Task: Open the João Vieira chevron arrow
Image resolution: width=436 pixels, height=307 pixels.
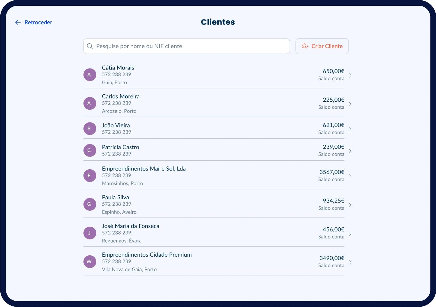Action: [x=350, y=129]
